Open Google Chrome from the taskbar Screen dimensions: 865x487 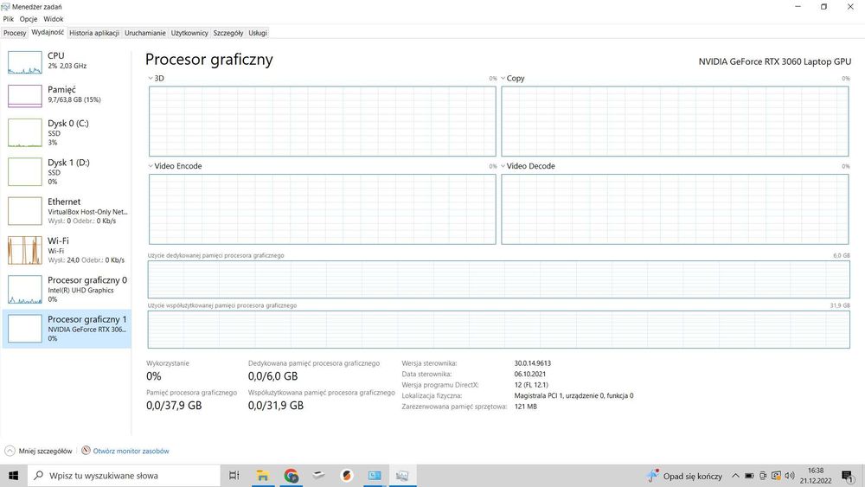pos(291,476)
